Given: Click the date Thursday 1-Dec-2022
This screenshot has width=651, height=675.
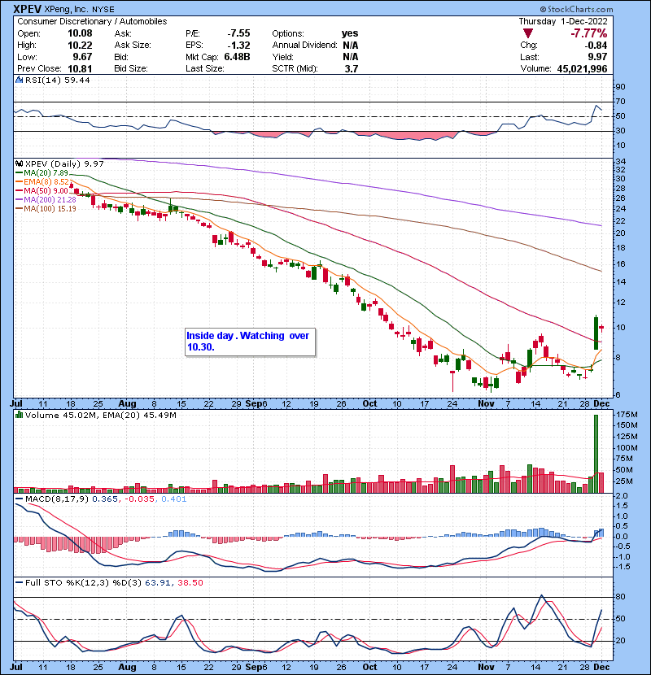Looking at the screenshot, I should click(x=563, y=21).
